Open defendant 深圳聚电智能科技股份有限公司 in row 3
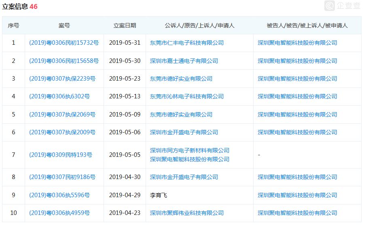 click(x=297, y=79)
